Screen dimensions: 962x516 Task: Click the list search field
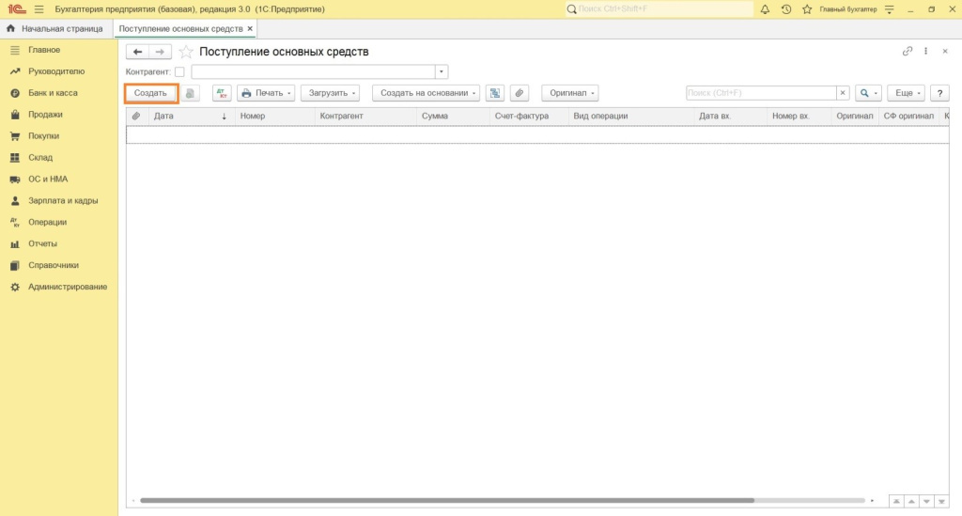tap(761, 93)
